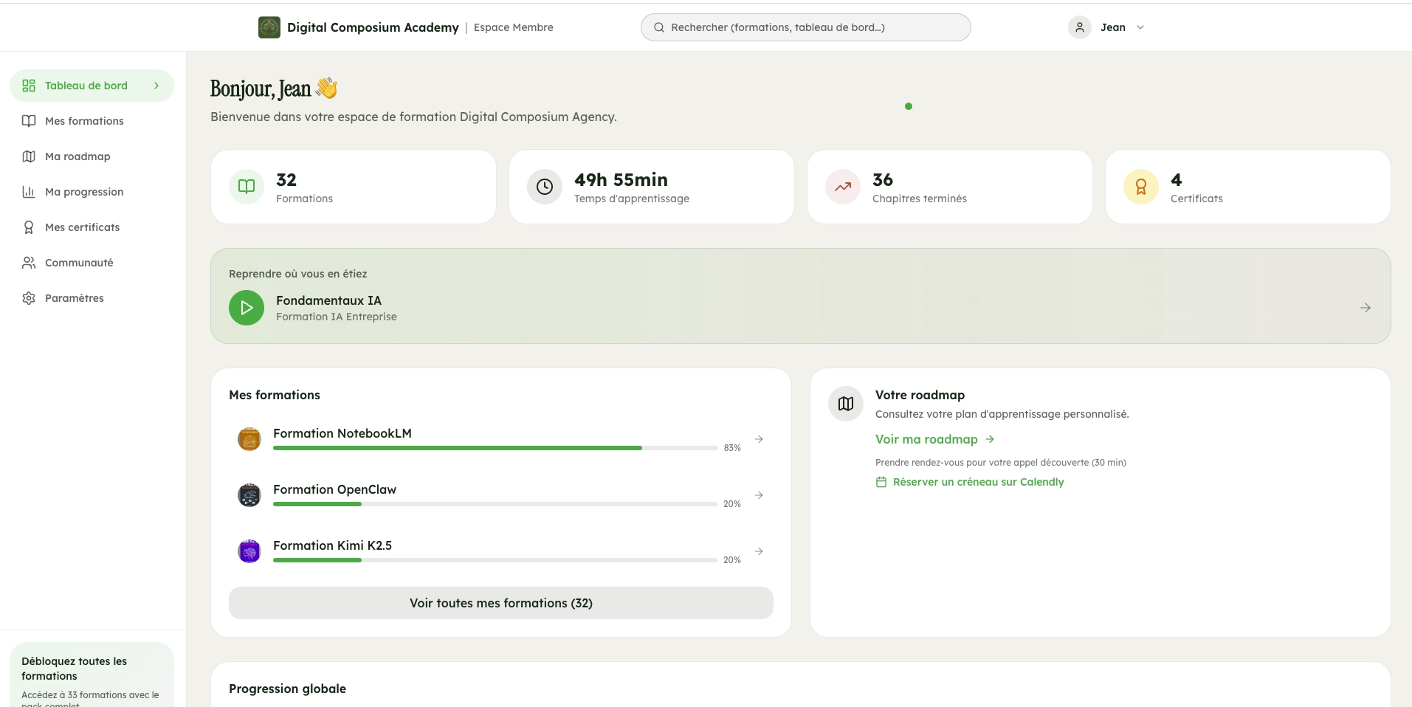Open Communauté via the people icon
Image resolution: width=1412 pixels, height=707 pixels.
point(28,262)
